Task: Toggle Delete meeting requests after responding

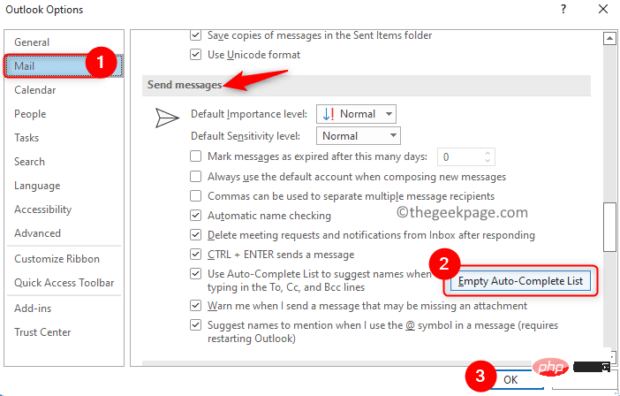Action: click(x=195, y=234)
